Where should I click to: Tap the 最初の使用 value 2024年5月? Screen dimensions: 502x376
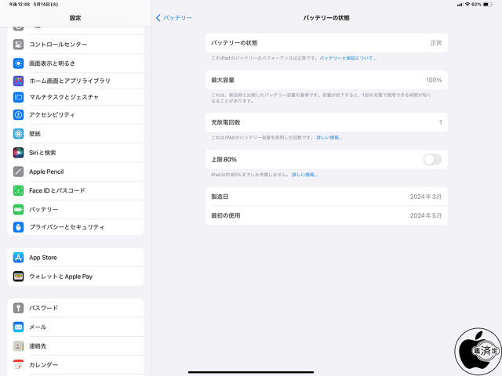coord(425,215)
